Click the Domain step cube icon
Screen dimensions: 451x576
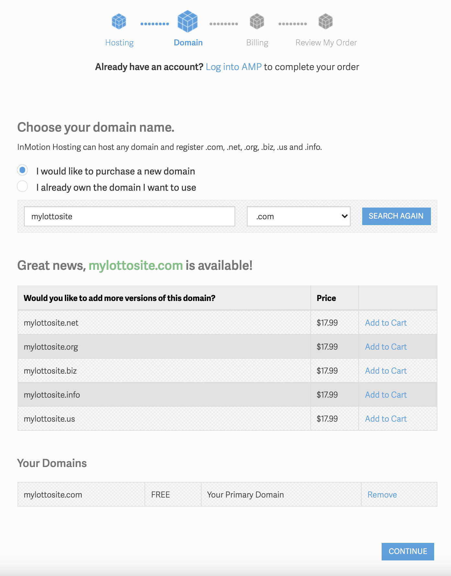pyautogui.click(x=188, y=21)
